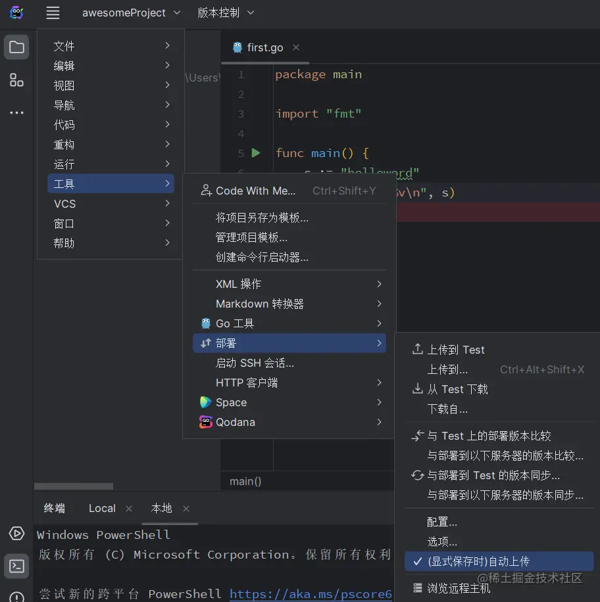Open the 工具 menu item

[x=111, y=183]
